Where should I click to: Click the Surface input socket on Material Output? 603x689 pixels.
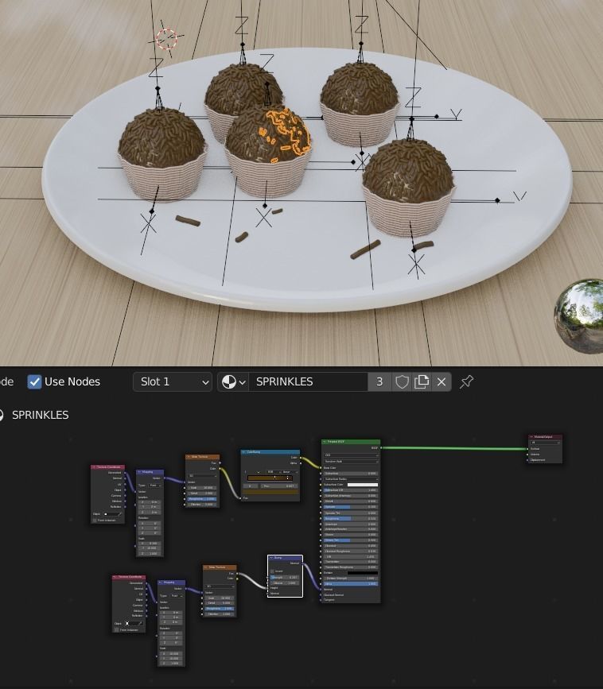point(527,449)
